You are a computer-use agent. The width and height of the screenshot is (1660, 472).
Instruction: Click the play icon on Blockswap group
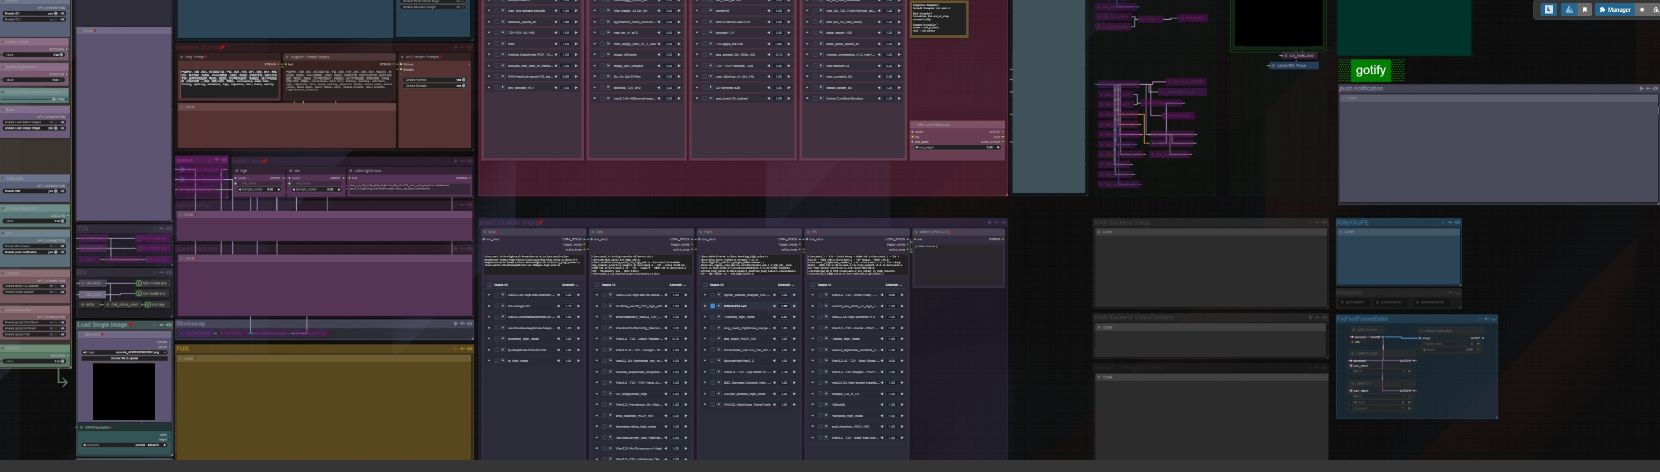[456, 324]
